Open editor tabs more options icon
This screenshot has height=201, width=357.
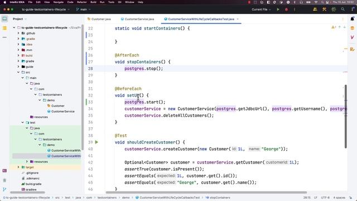click(x=342, y=19)
